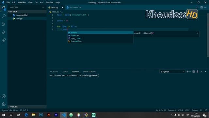The width and height of the screenshot is (209, 118).
Task: Open Photoshop from taskbar
Action: [x=41, y=115]
